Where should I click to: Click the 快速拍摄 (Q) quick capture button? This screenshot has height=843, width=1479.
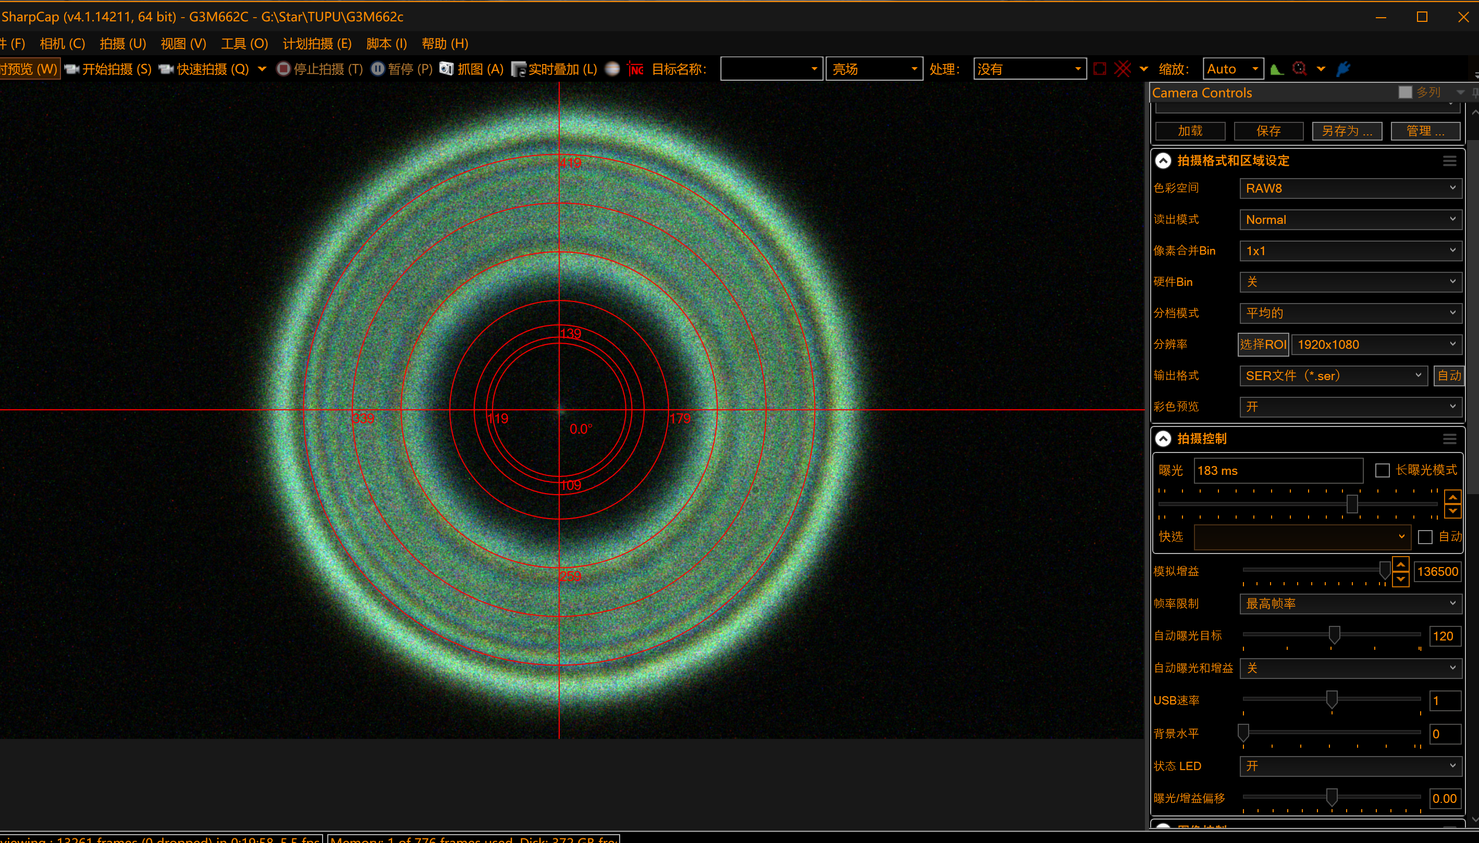click(203, 69)
